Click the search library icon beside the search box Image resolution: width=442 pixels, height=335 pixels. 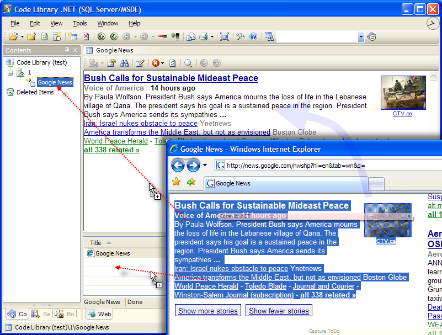[269, 36]
